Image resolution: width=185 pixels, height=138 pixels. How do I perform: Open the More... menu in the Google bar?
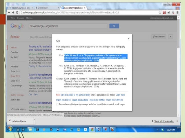point(29,18)
